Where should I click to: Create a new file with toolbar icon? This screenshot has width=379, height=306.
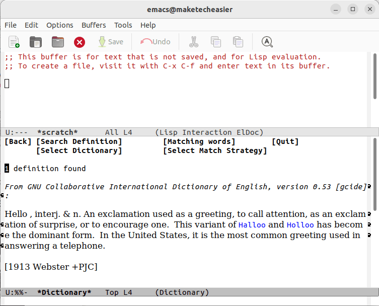pyautogui.click(x=14, y=42)
